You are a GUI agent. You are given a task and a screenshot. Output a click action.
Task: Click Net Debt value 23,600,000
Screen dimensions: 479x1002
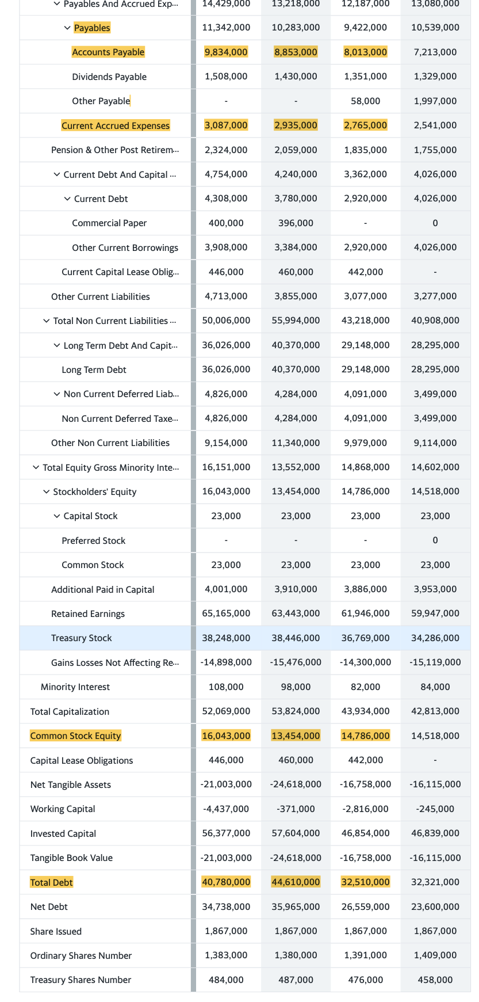pyautogui.click(x=435, y=906)
